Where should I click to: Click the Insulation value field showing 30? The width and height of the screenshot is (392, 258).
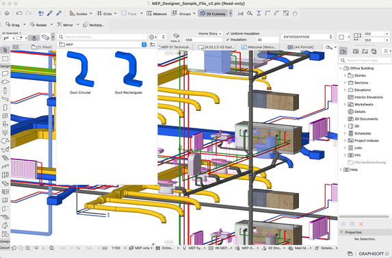(x=267, y=40)
